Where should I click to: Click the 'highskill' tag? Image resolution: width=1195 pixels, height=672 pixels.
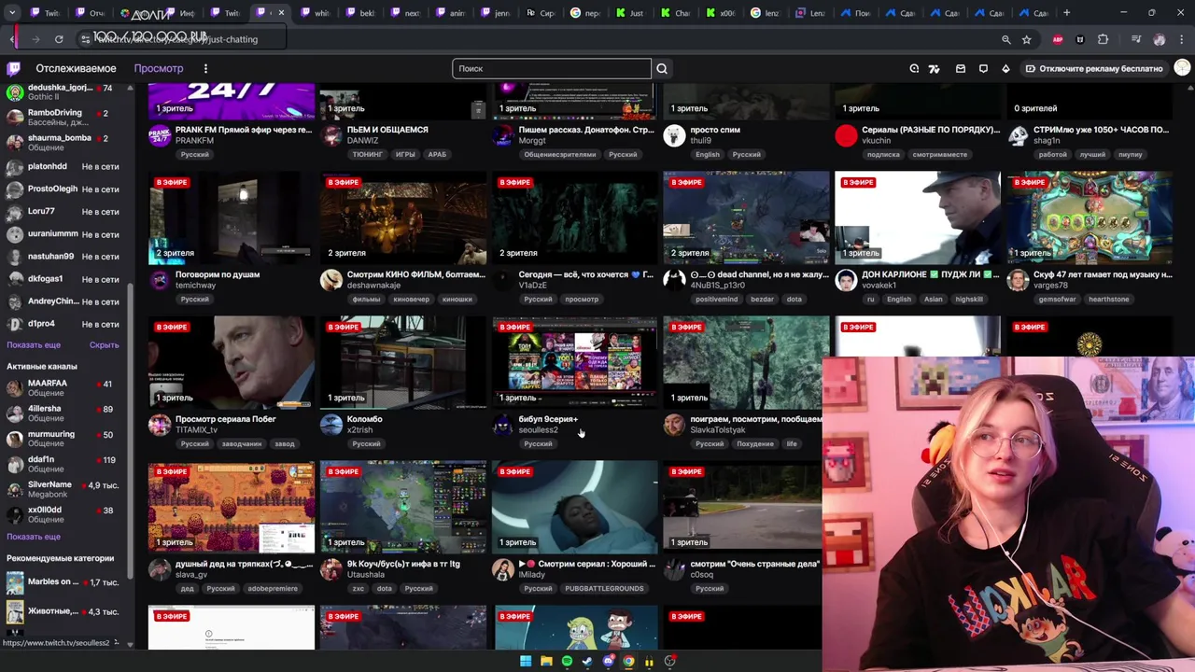point(969,300)
